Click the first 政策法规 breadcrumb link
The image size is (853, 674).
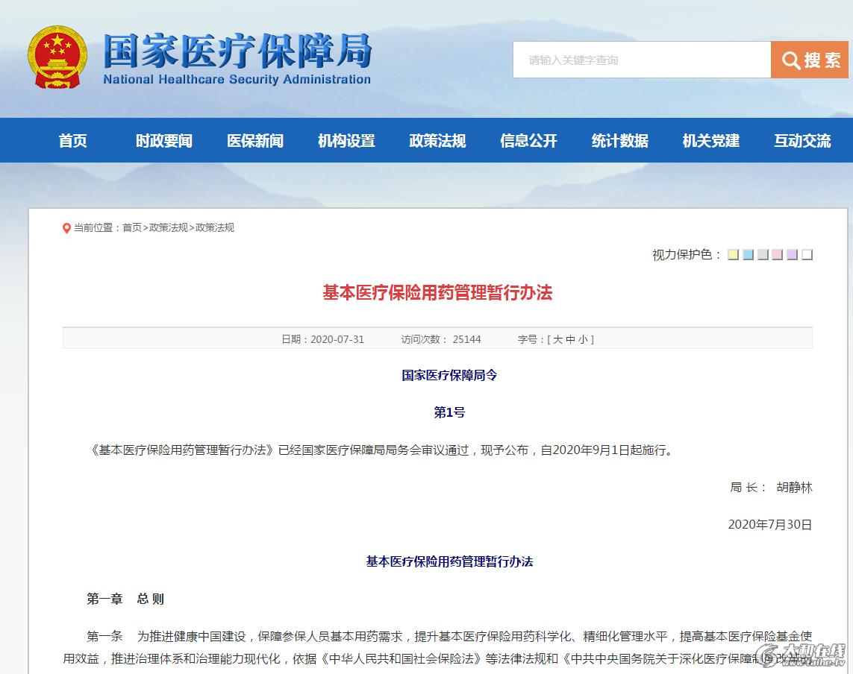click(168, 227)
